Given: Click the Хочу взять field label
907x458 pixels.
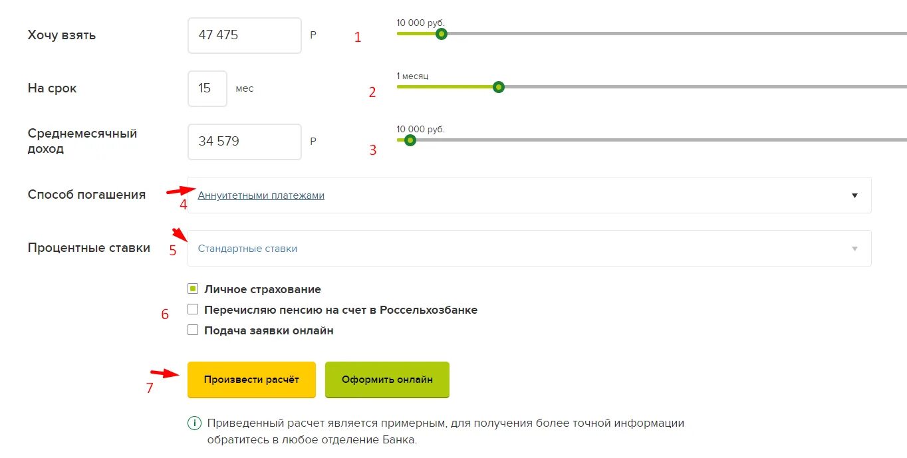Looking at the screenshot, I should coord(62,35).
